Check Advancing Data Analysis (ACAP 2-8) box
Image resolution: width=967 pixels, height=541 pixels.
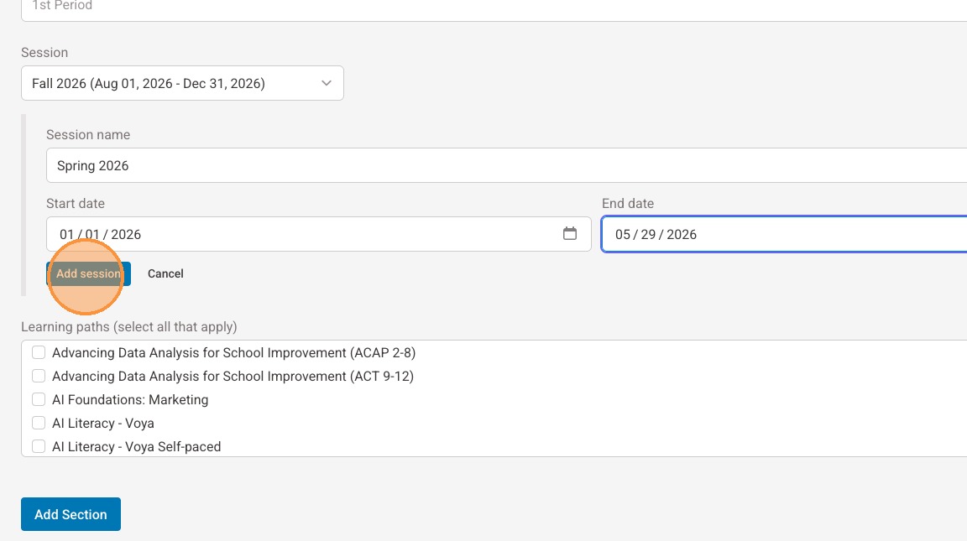pyautogui.click(x=39, y=353)
